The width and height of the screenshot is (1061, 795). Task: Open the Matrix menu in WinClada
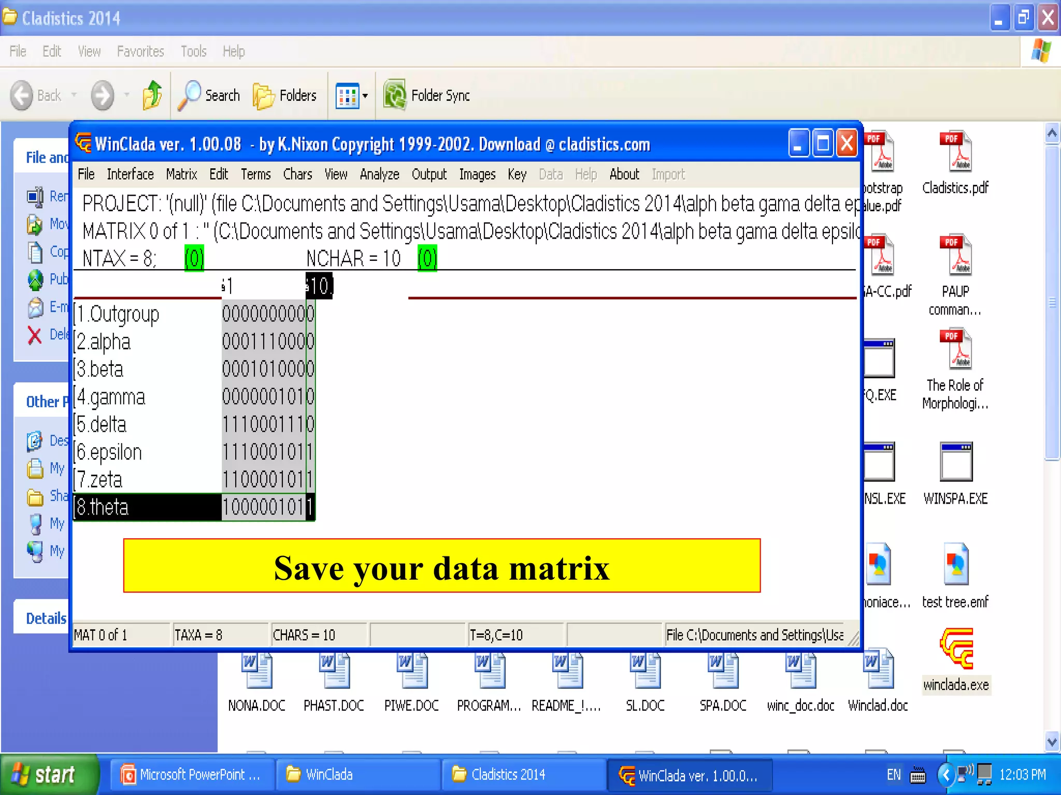(181, 174)
